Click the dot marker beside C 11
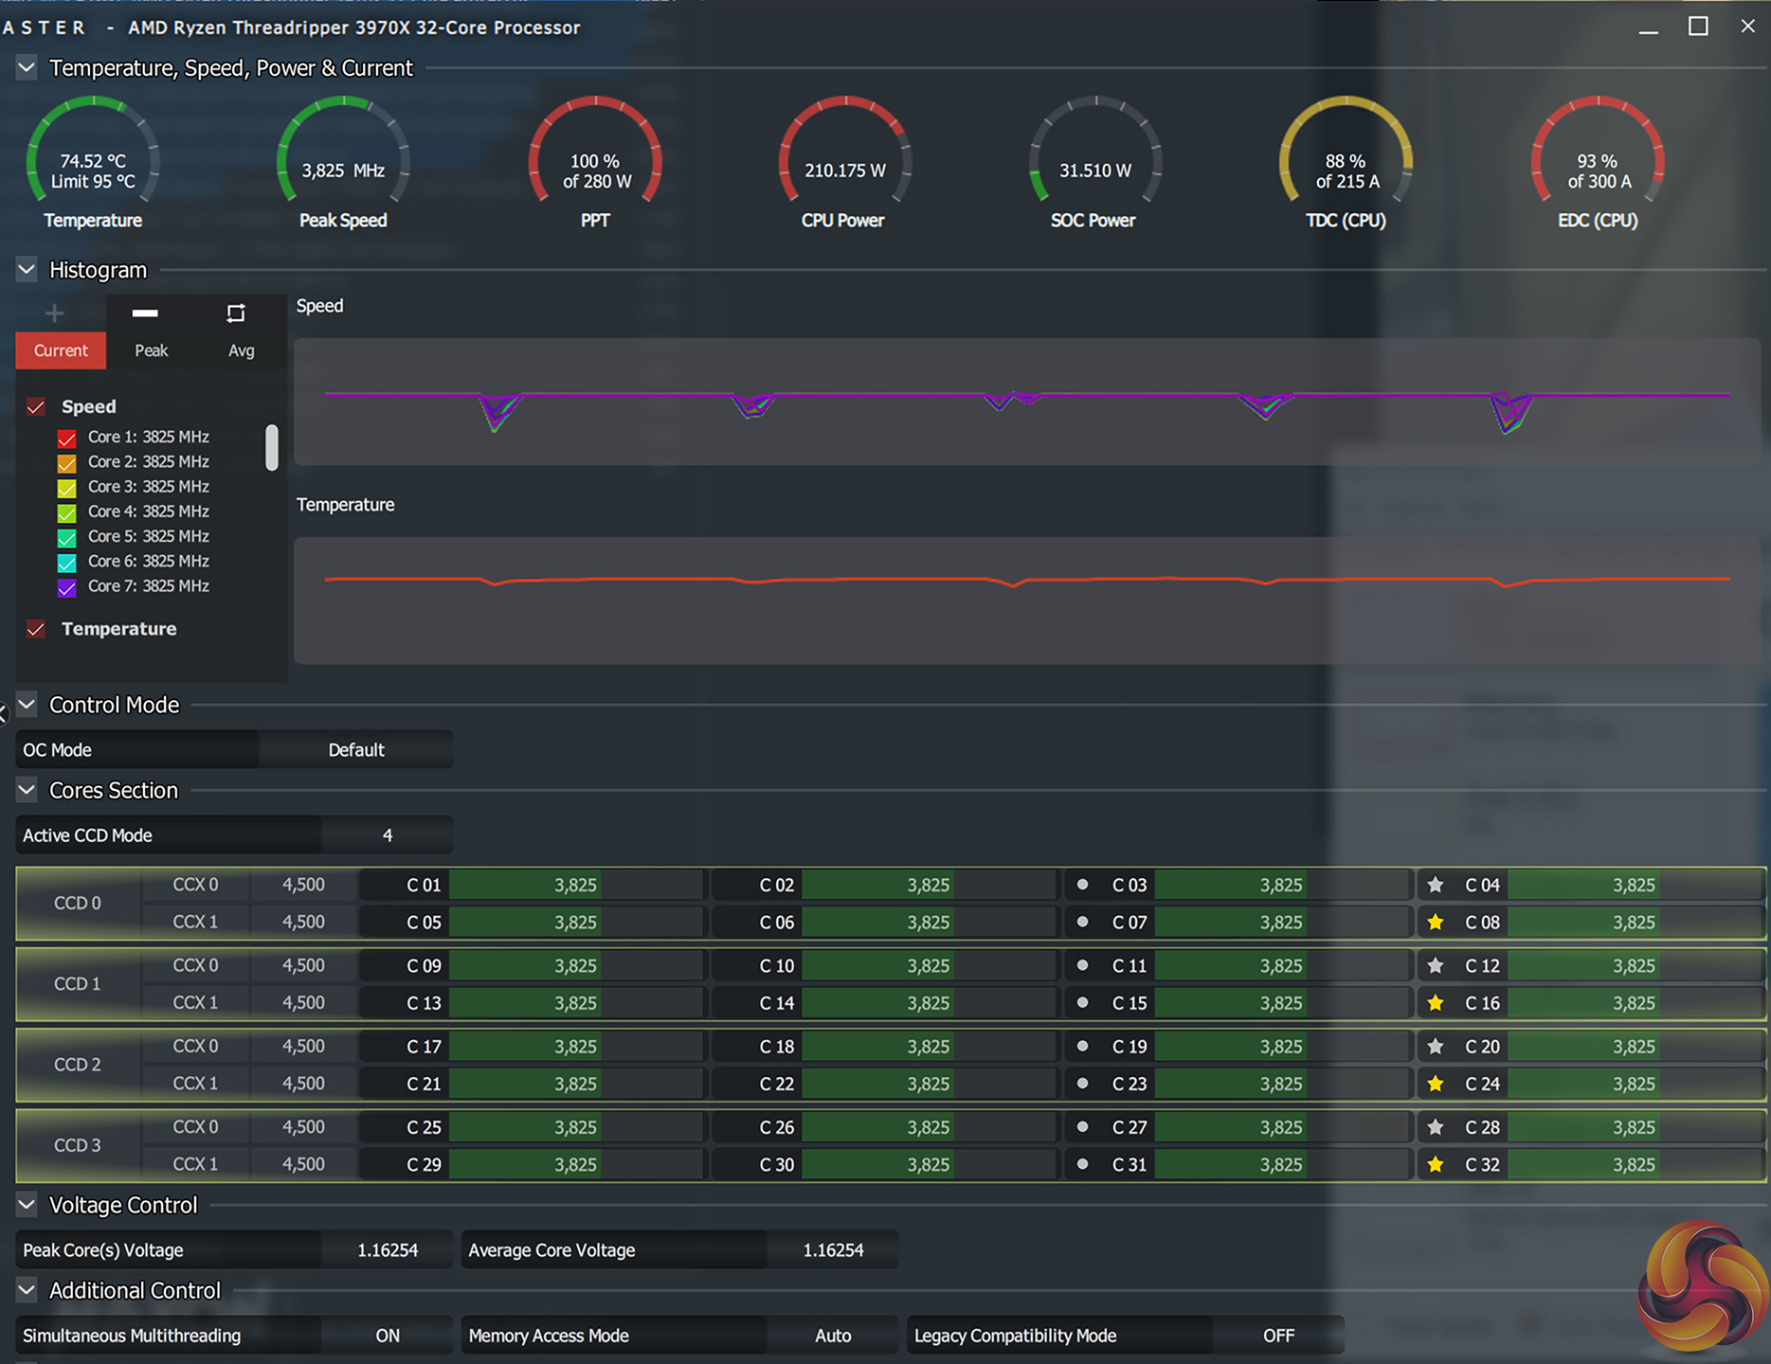Viewport: 1771px width, 1364px height. pos(1082,965)
